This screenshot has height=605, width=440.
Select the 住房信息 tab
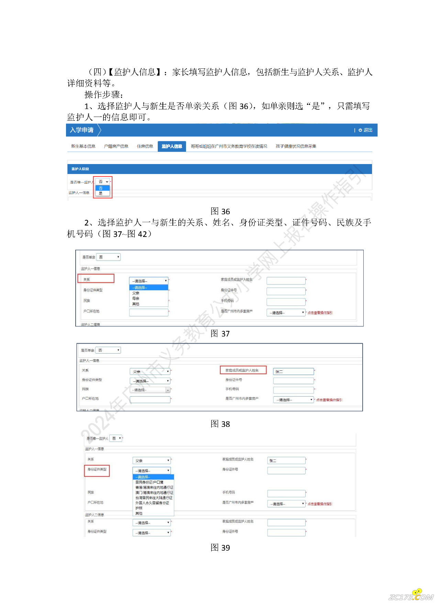pos(145,146)
